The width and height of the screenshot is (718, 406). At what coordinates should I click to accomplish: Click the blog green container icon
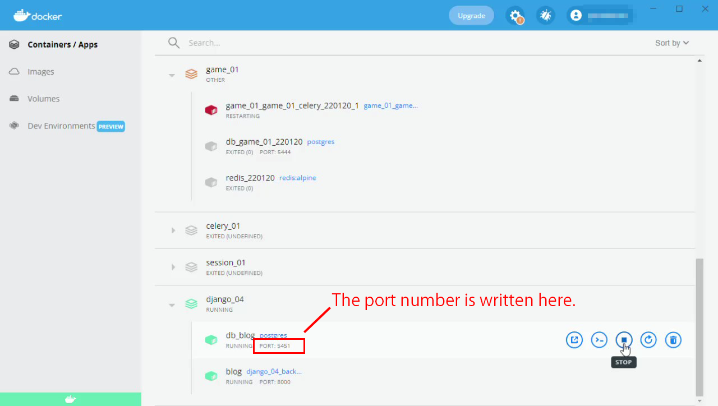(x=211, y=376)
